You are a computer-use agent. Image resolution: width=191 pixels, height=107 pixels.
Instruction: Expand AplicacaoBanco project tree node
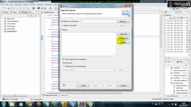coord(3,21)
